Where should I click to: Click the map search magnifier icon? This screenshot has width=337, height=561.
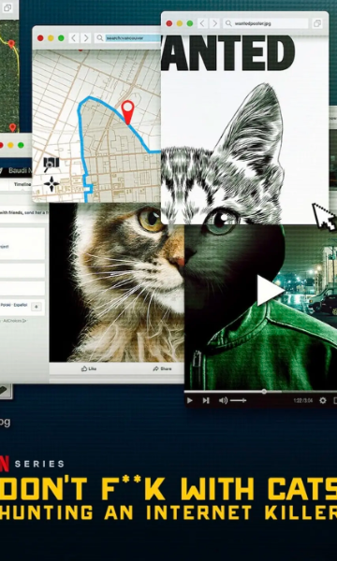tap(51, 165)
